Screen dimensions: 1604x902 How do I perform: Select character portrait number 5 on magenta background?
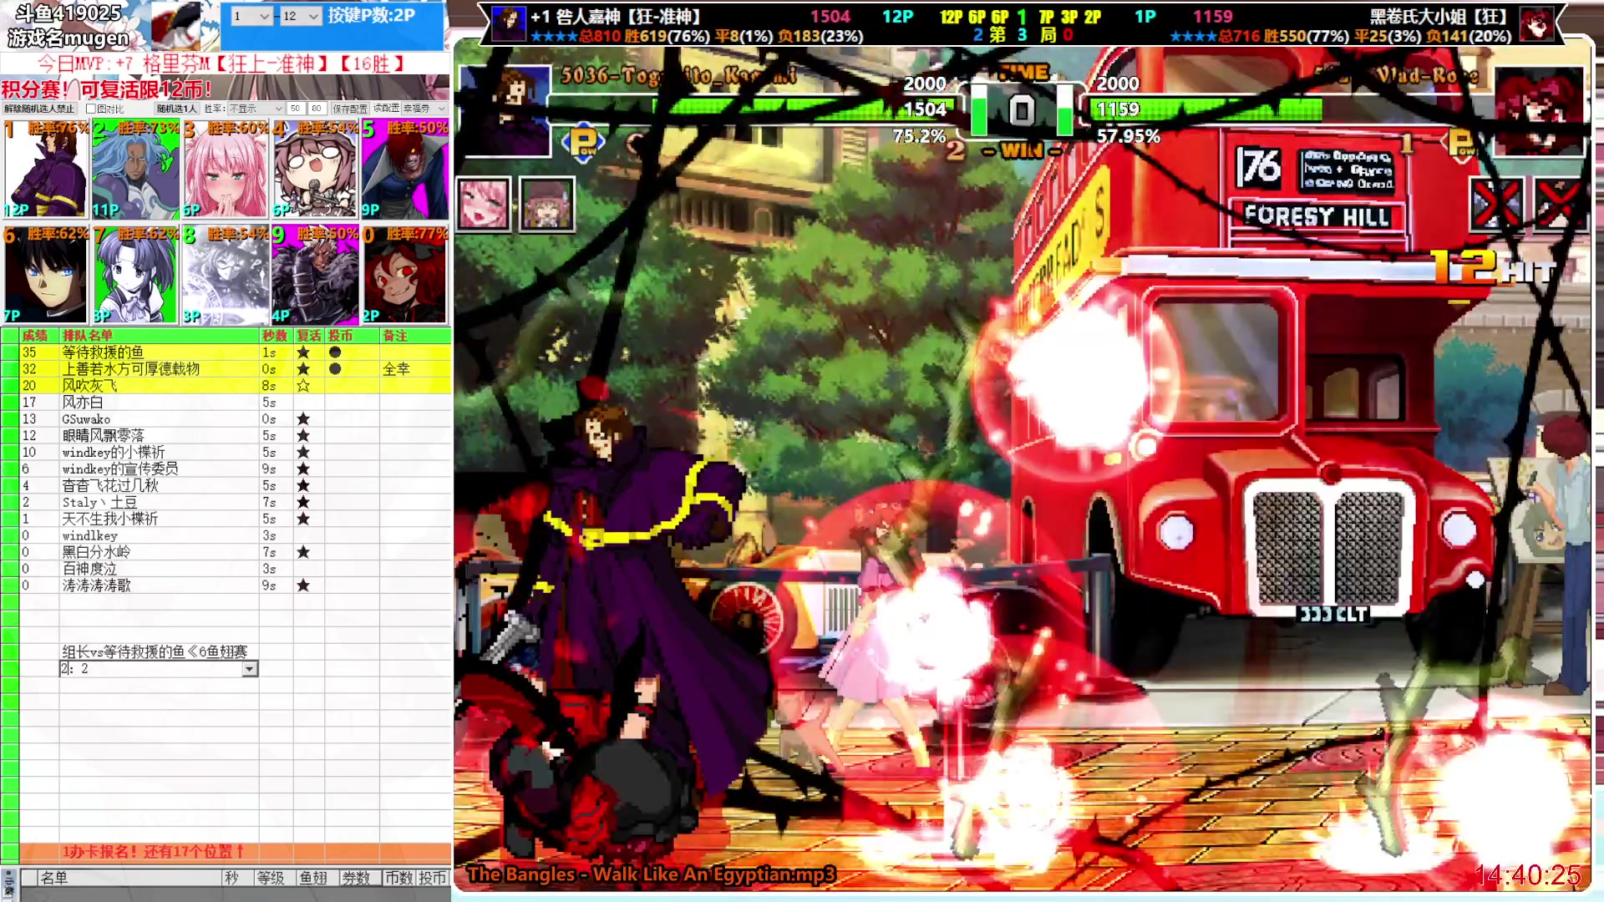[405, 170]
